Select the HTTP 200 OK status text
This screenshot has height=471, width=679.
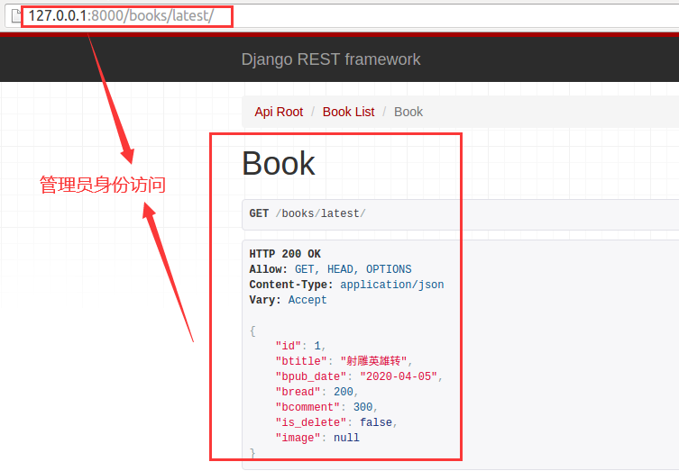click(285, 254)
